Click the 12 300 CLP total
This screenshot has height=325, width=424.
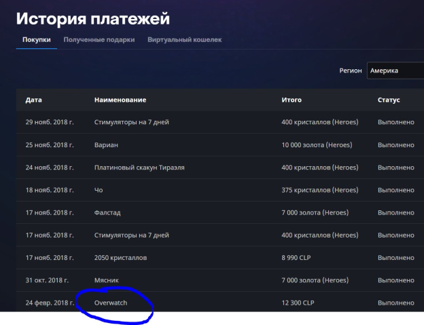coord(298,303)
